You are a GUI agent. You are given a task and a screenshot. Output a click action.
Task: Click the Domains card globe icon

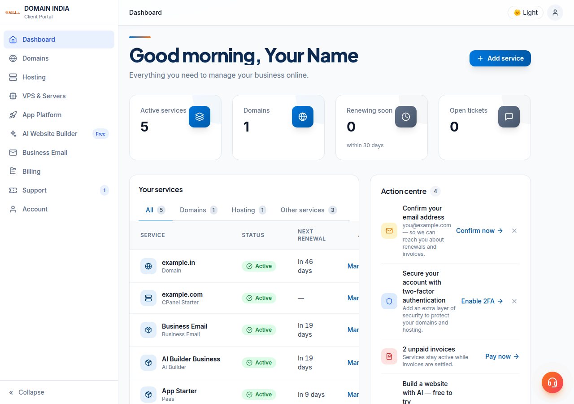point(303,117)
